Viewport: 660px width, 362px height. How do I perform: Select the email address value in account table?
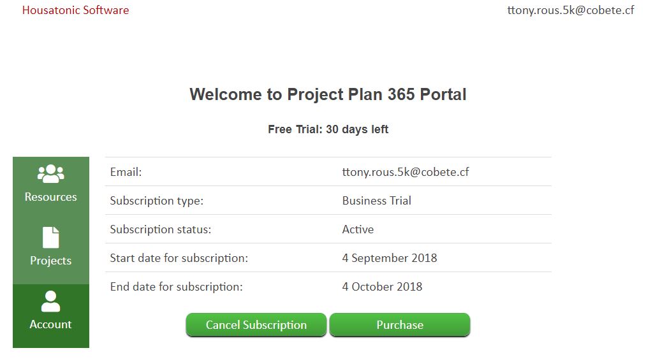406,172
